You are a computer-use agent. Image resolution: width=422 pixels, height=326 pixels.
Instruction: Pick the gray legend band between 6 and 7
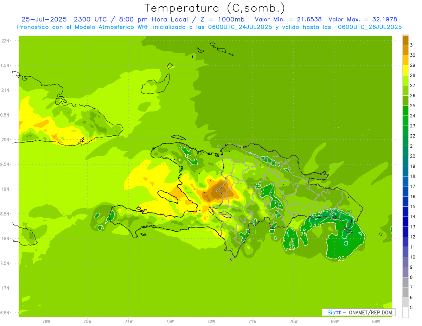405,293
